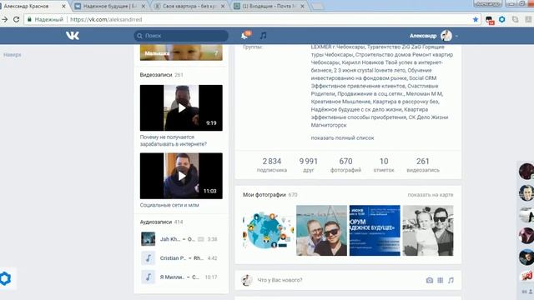
Task: Open the Видеозаписи 261 section header
Action: pyautogui.click(x=161, y=75)
